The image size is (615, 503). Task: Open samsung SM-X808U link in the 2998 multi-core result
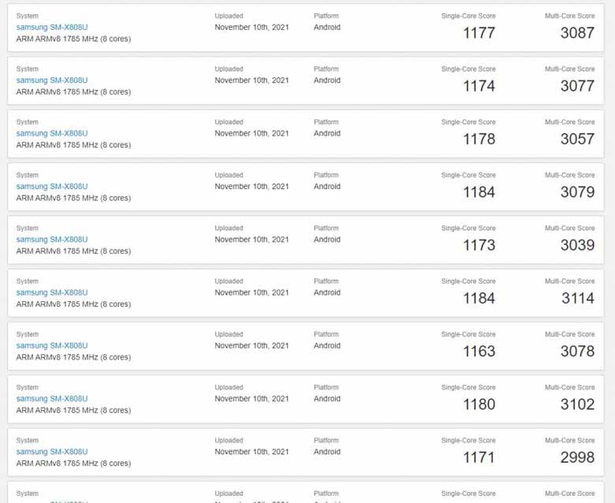tap(52, 452)
